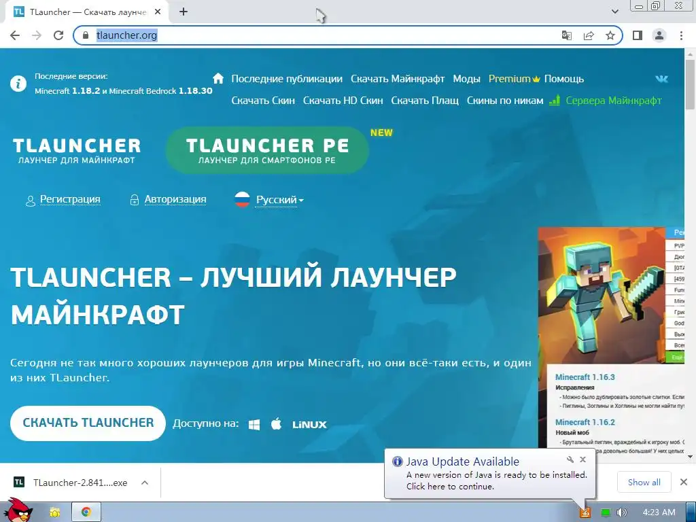This screenshot has height=522, width=696.
Task: Open Скачать Майнкрафт menu item
Action: pyautogui.click(x=398, y=79)
